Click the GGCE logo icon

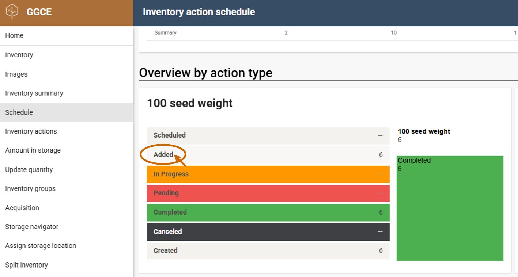12,12
